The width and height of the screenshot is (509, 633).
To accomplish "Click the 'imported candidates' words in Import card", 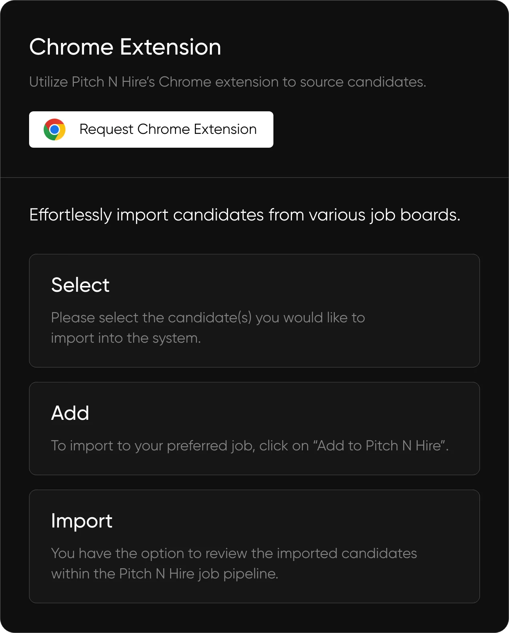I will click(347, 553).
